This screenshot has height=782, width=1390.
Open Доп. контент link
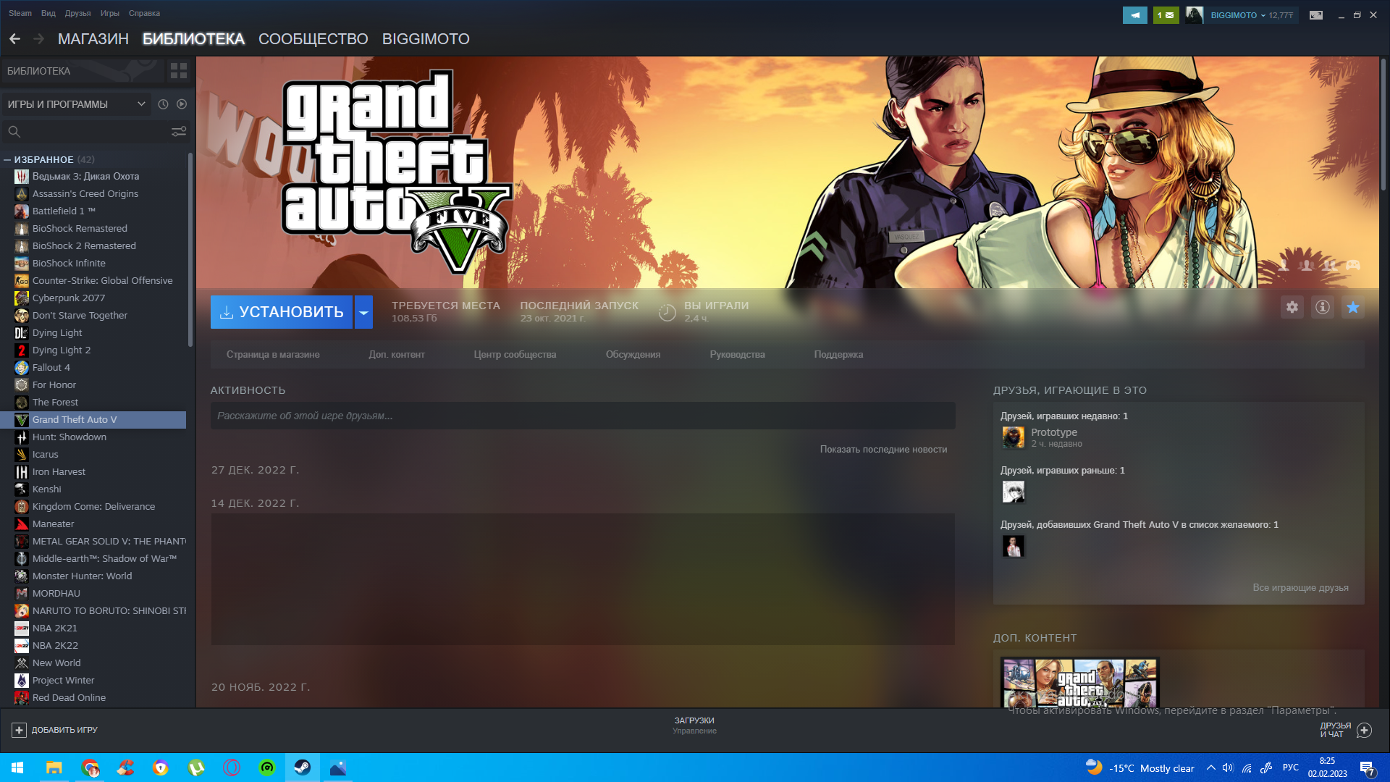(x=397, y=355)
